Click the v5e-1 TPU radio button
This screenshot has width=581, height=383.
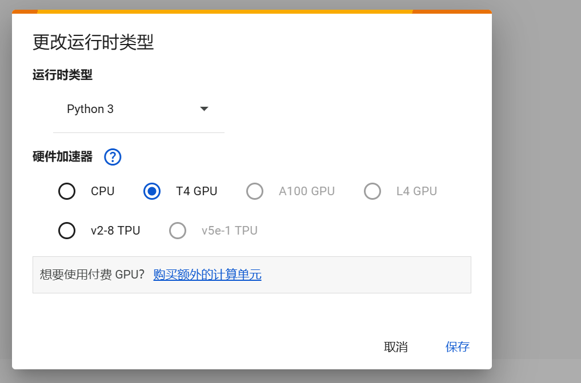(178, 231)
